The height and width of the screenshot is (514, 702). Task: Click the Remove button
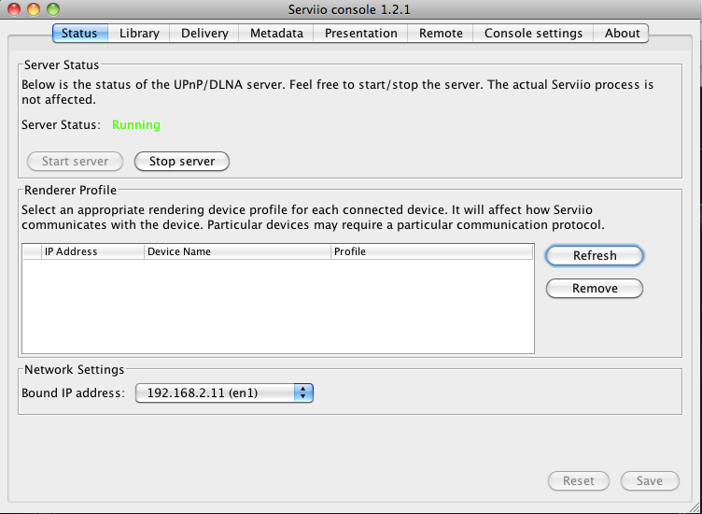point(595,288)
